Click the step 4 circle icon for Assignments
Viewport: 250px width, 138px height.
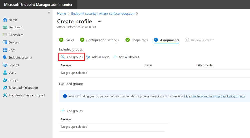(156, 40)
